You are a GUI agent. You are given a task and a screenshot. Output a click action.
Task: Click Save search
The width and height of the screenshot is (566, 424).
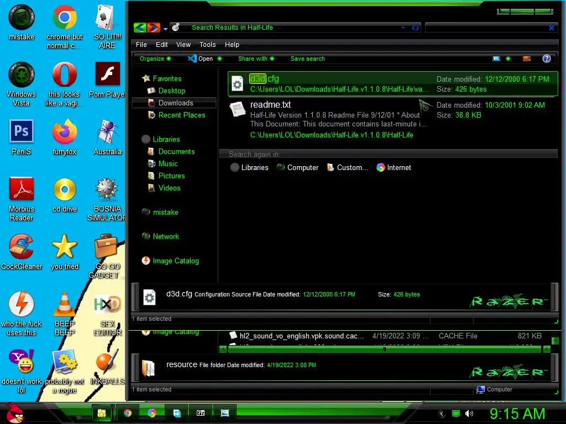[307, 59]
